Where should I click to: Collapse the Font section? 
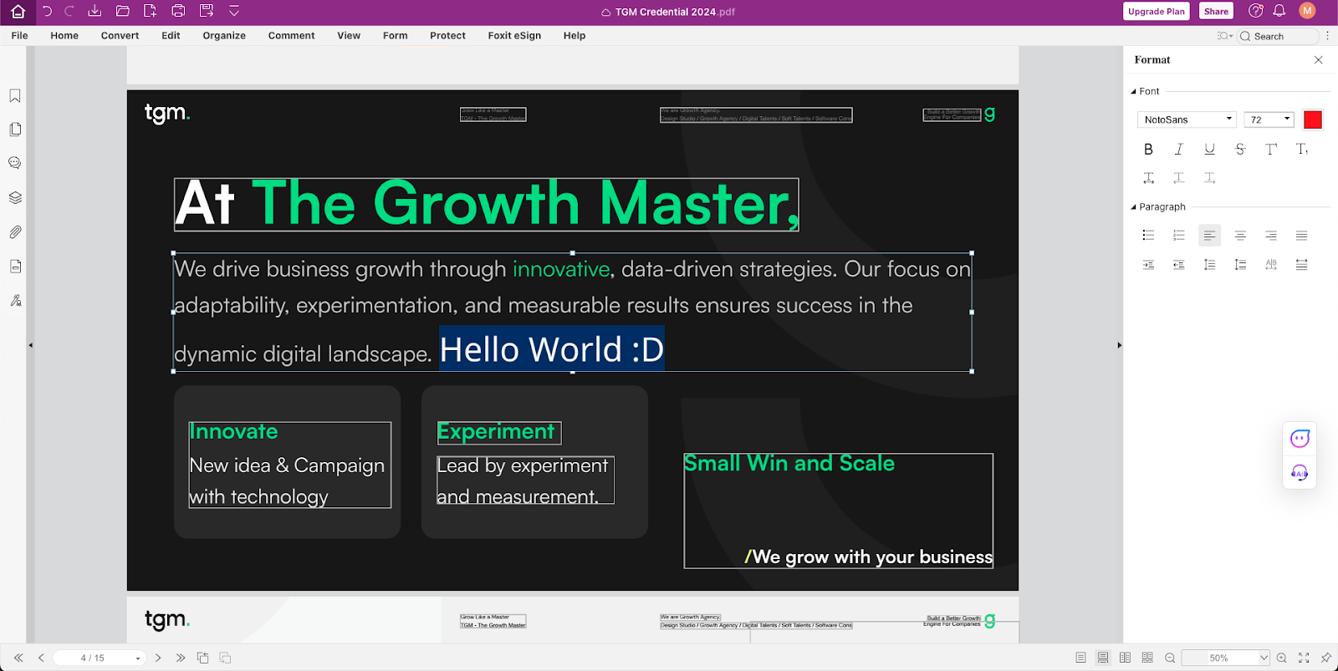(x=1134, y=92)
